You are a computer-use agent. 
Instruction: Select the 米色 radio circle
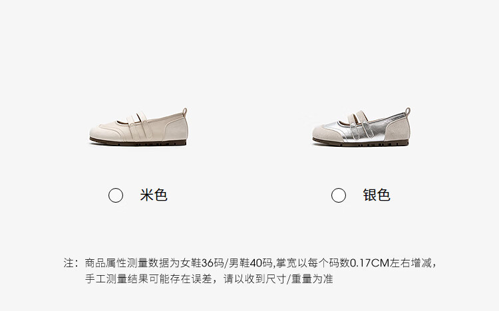click(116, 195)
